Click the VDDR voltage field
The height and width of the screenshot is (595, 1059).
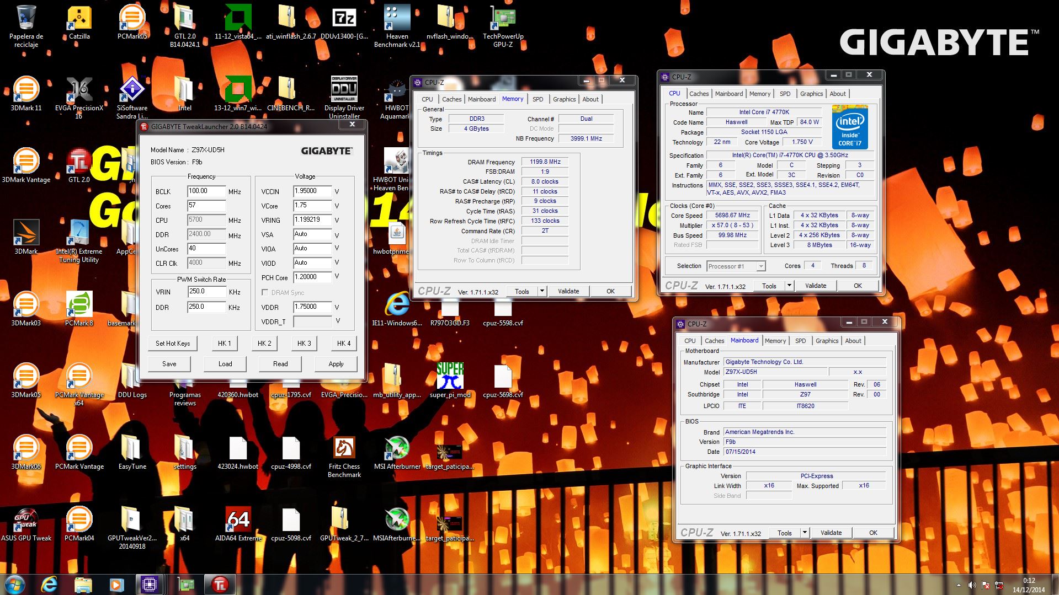click(312, 307)
